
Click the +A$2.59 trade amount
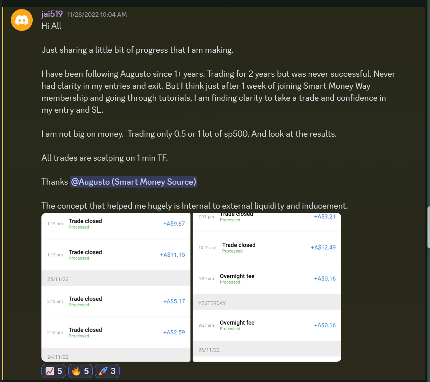click(x=174, y=332)
